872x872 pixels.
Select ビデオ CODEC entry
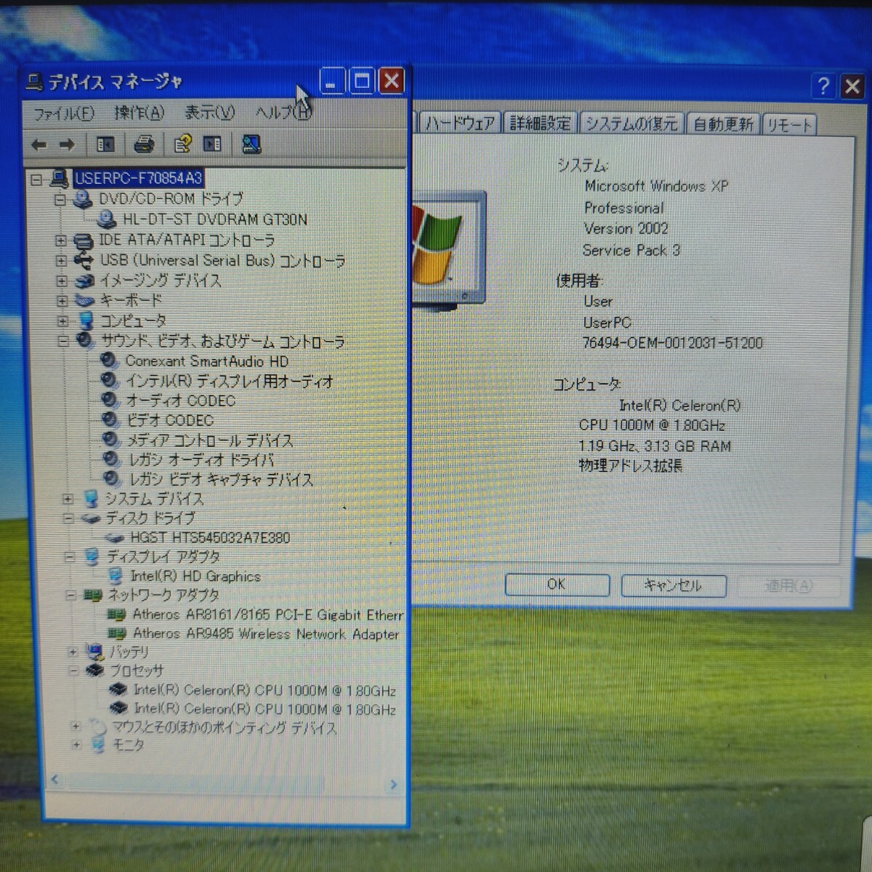[x=170, y=420]
